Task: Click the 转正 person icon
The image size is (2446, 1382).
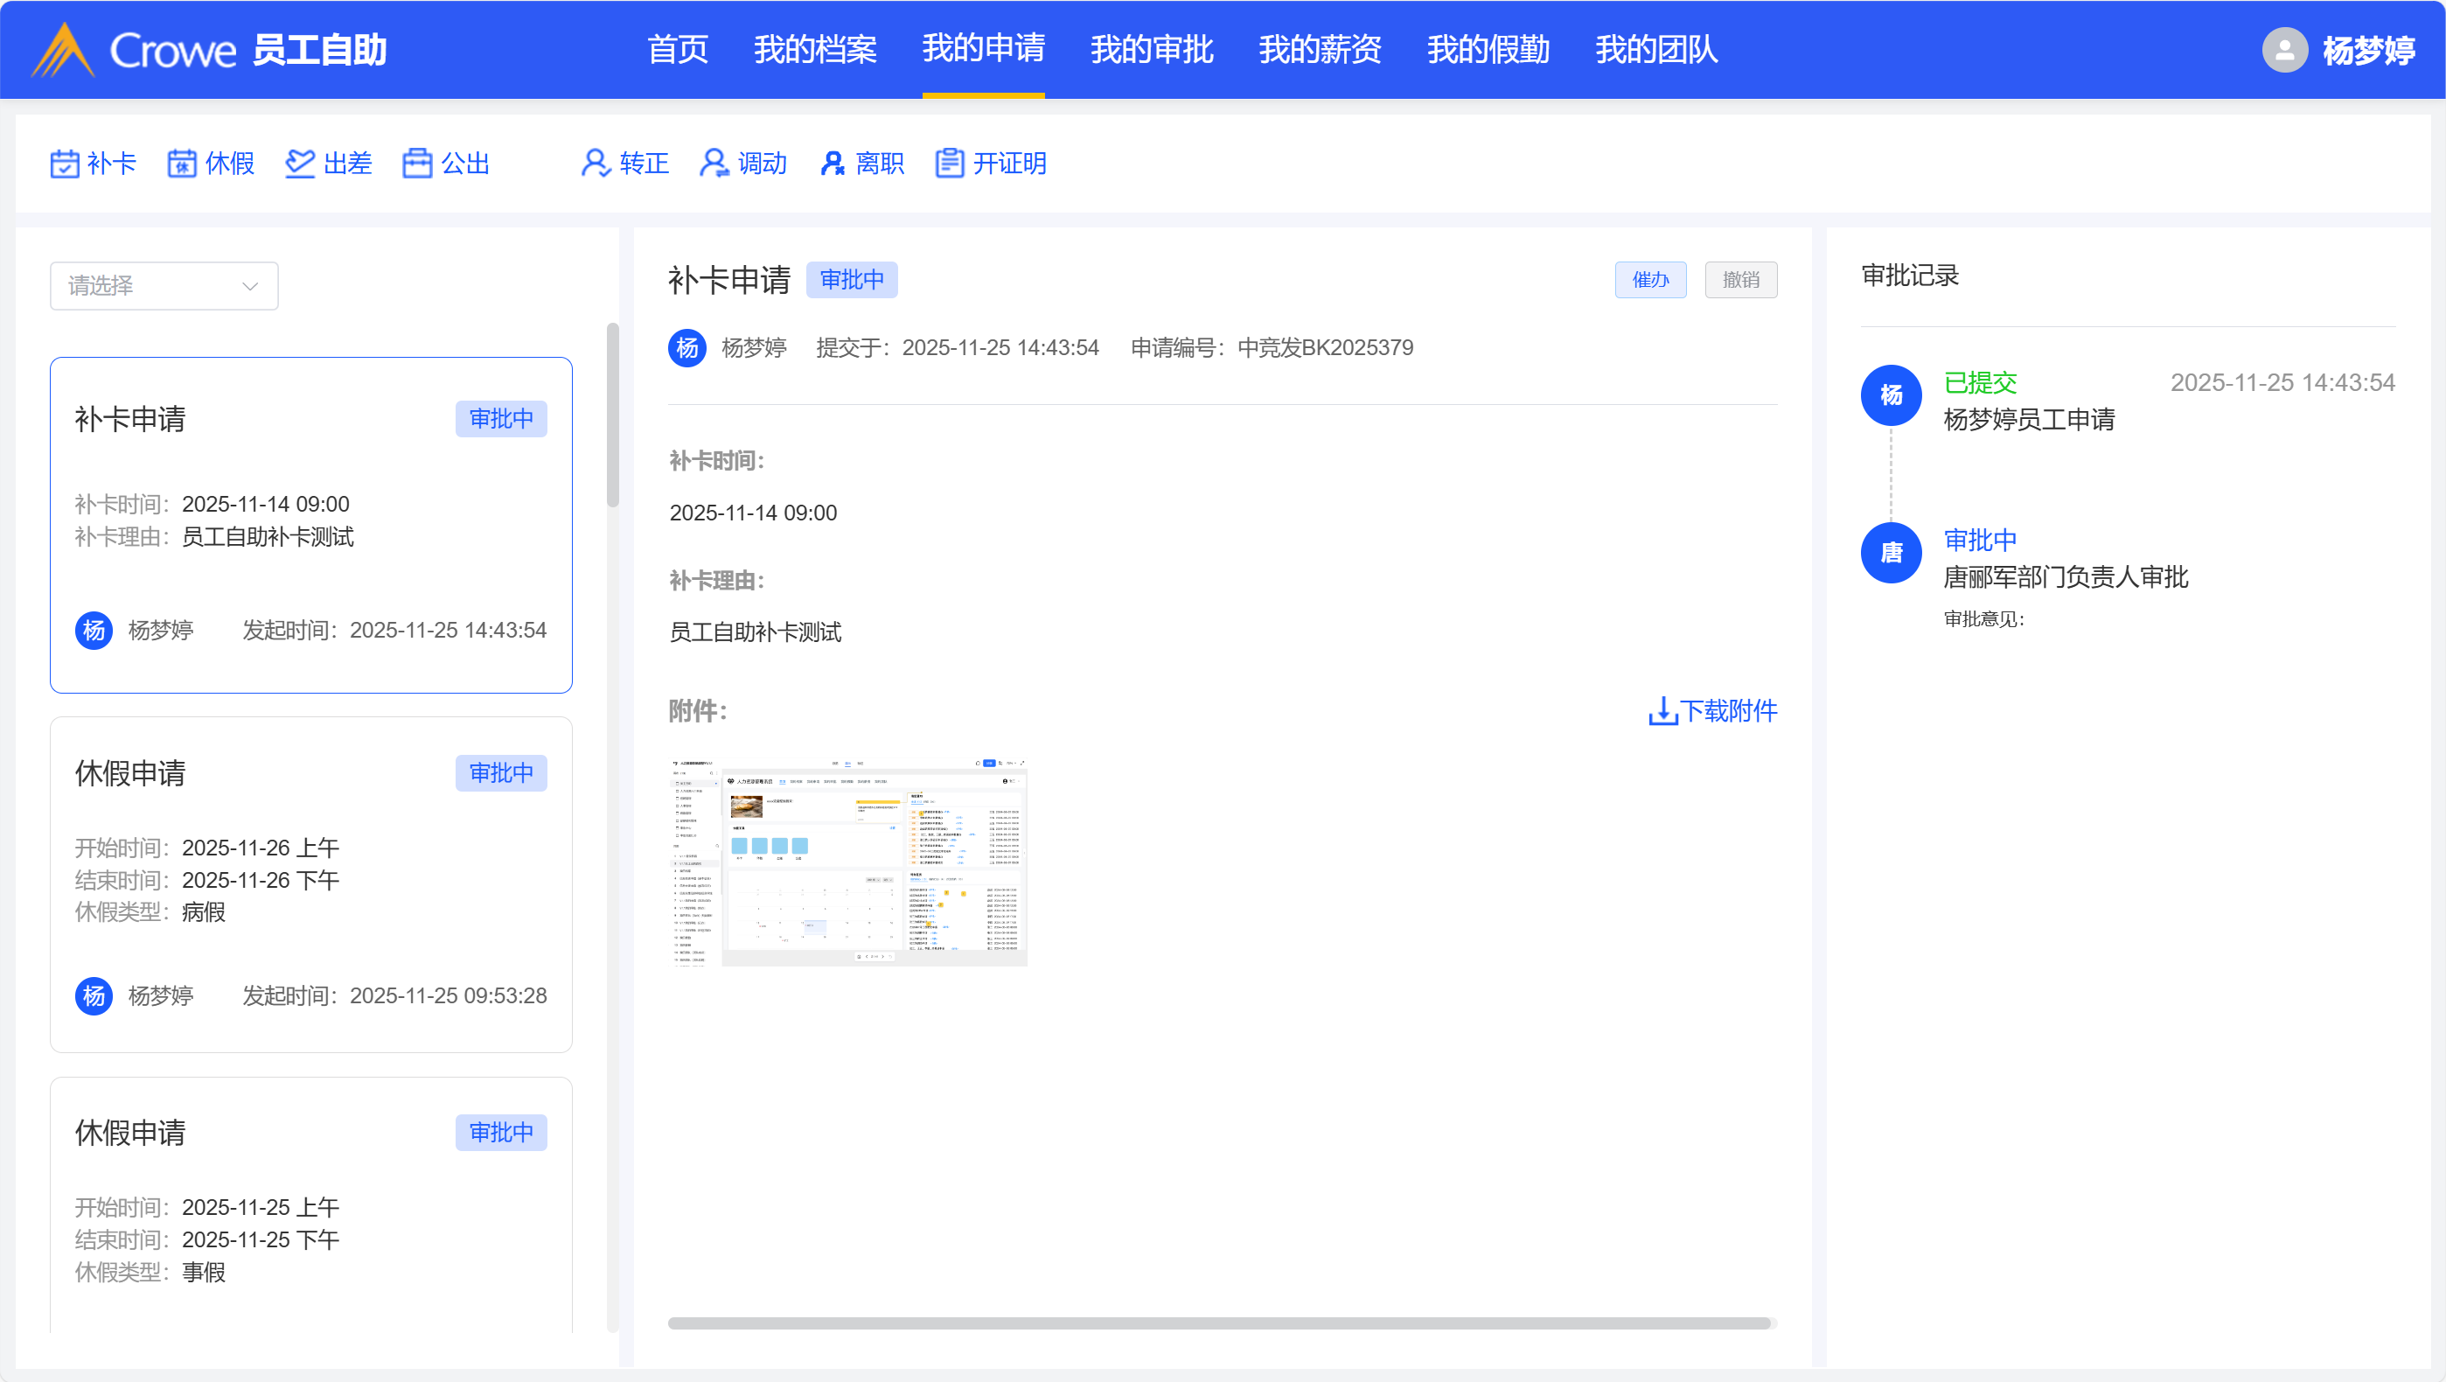Action: coord(596,164)
